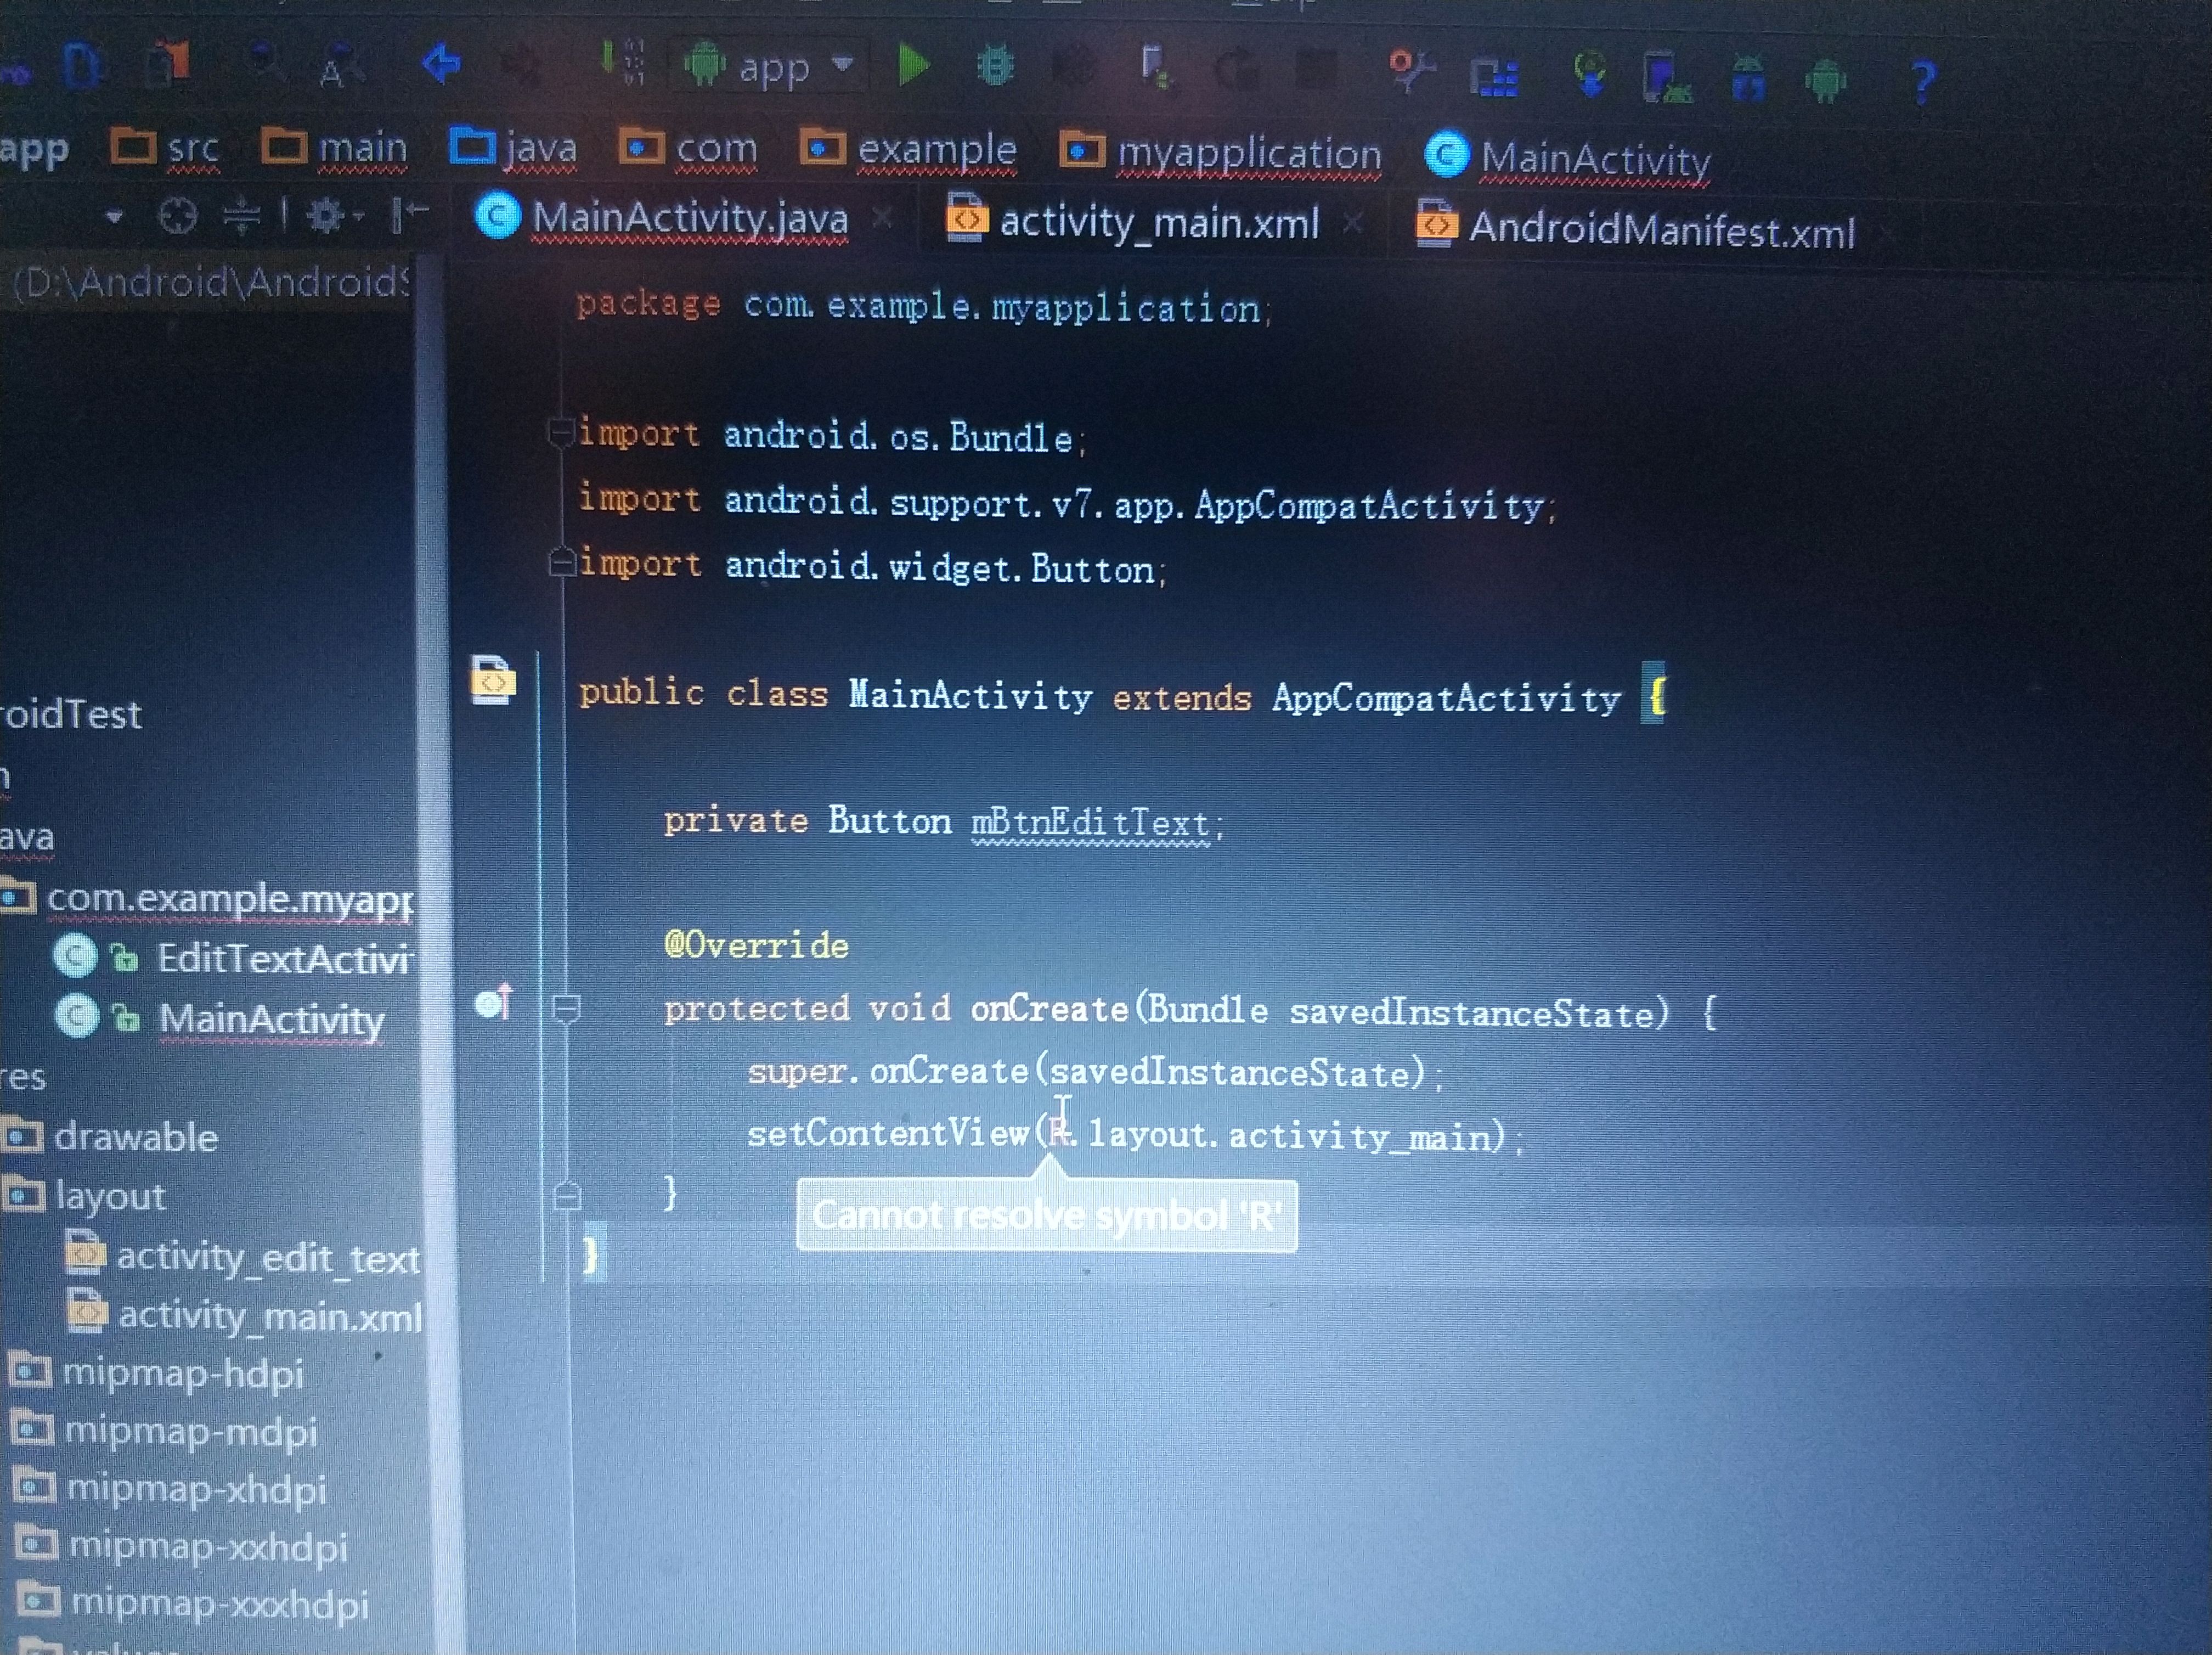Collapse the onCreate method fold marker

click(x=567, y=1008)
